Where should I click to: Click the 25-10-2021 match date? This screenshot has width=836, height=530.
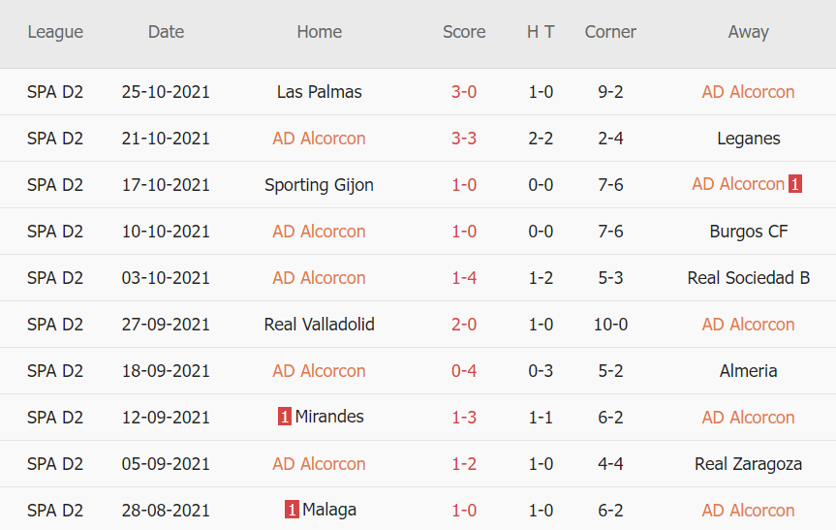click(166, 92)
